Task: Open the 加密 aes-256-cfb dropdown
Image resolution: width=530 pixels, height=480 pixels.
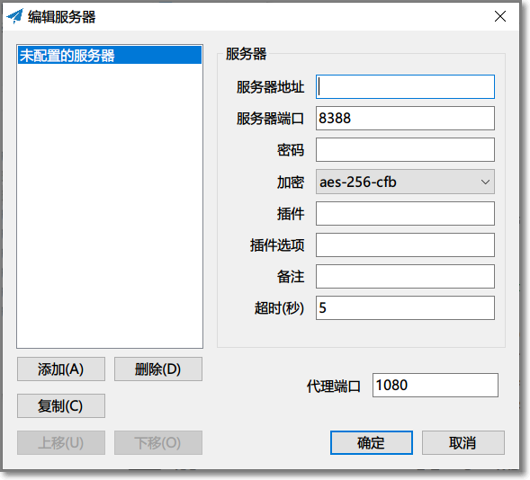Action: click(x=405, y=182)
